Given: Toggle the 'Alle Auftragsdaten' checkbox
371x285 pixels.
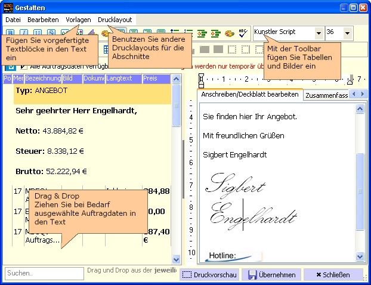Looking at the screenshot, I should [11, 66].
